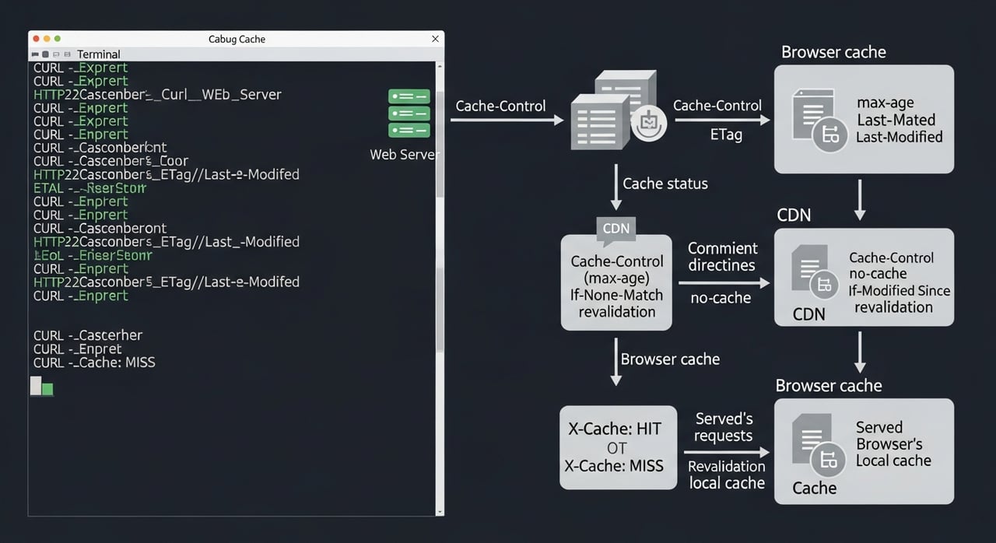Screen dimensions: 996x543
Task: Click terminal line CURL -_Cascerher
Action: (88, 335)
